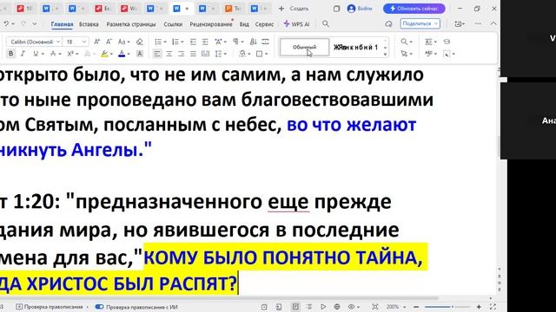Viewport: 556px width, 312px height.
Task: Open font size dropdown
Action: (84, 42)
